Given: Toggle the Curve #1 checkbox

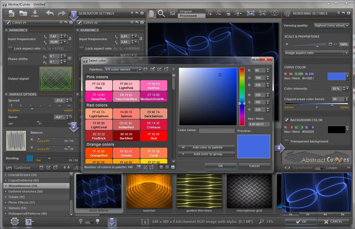Looking at the screenshot, I should point(8,23).
